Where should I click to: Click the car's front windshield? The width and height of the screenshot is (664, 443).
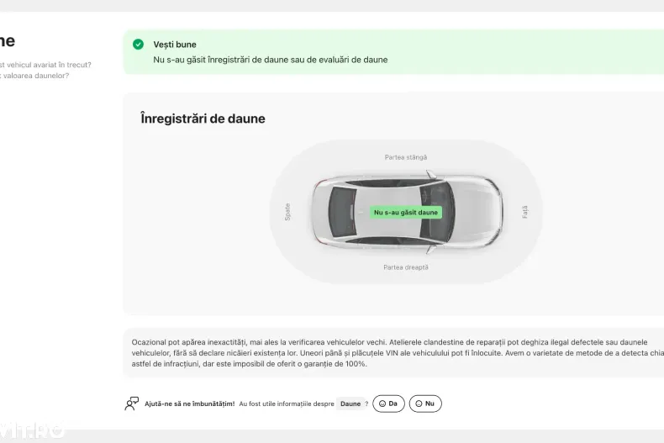(437, 212)
